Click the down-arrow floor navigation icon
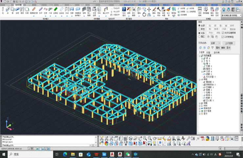 (229, 10)
